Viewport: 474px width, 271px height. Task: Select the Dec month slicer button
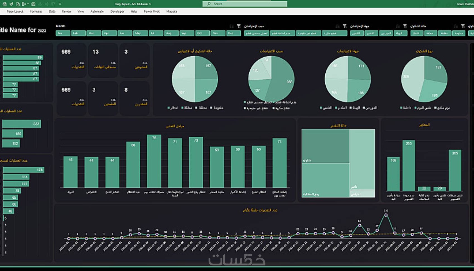coord(233,33)
